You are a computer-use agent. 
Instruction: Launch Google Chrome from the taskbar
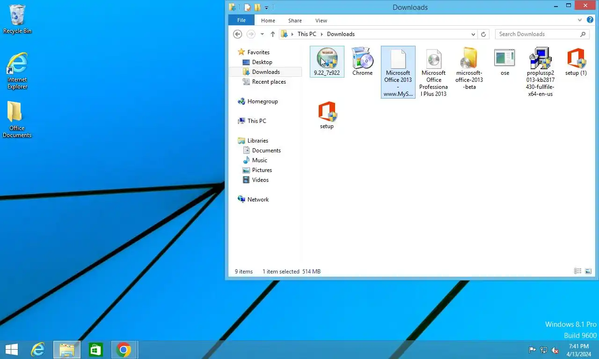click(124, 350)
